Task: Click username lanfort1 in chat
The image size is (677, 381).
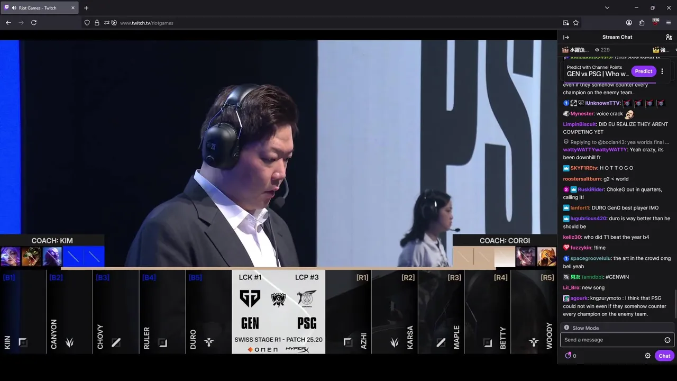Action: pos(580,208)
